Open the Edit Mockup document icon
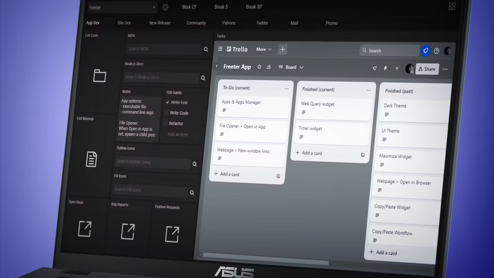 pos(91,159)
